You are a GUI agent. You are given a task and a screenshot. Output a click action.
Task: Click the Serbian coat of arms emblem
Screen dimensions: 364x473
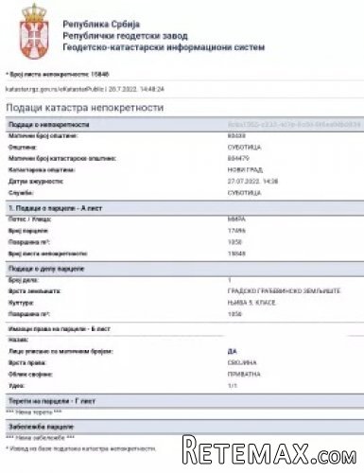tap(34, 31)
